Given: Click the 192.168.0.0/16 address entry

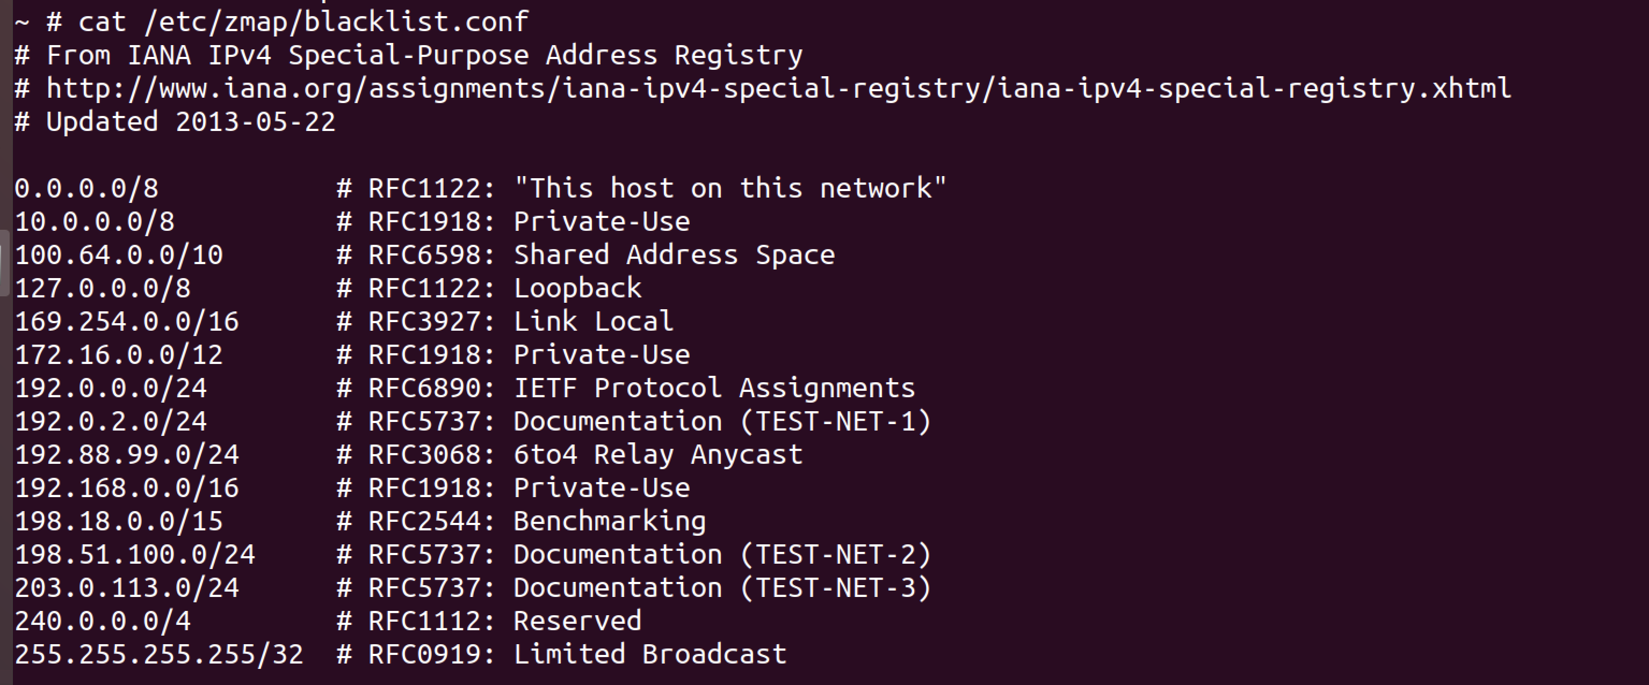Looking at the screenshot, I should (x=127, y=488).
